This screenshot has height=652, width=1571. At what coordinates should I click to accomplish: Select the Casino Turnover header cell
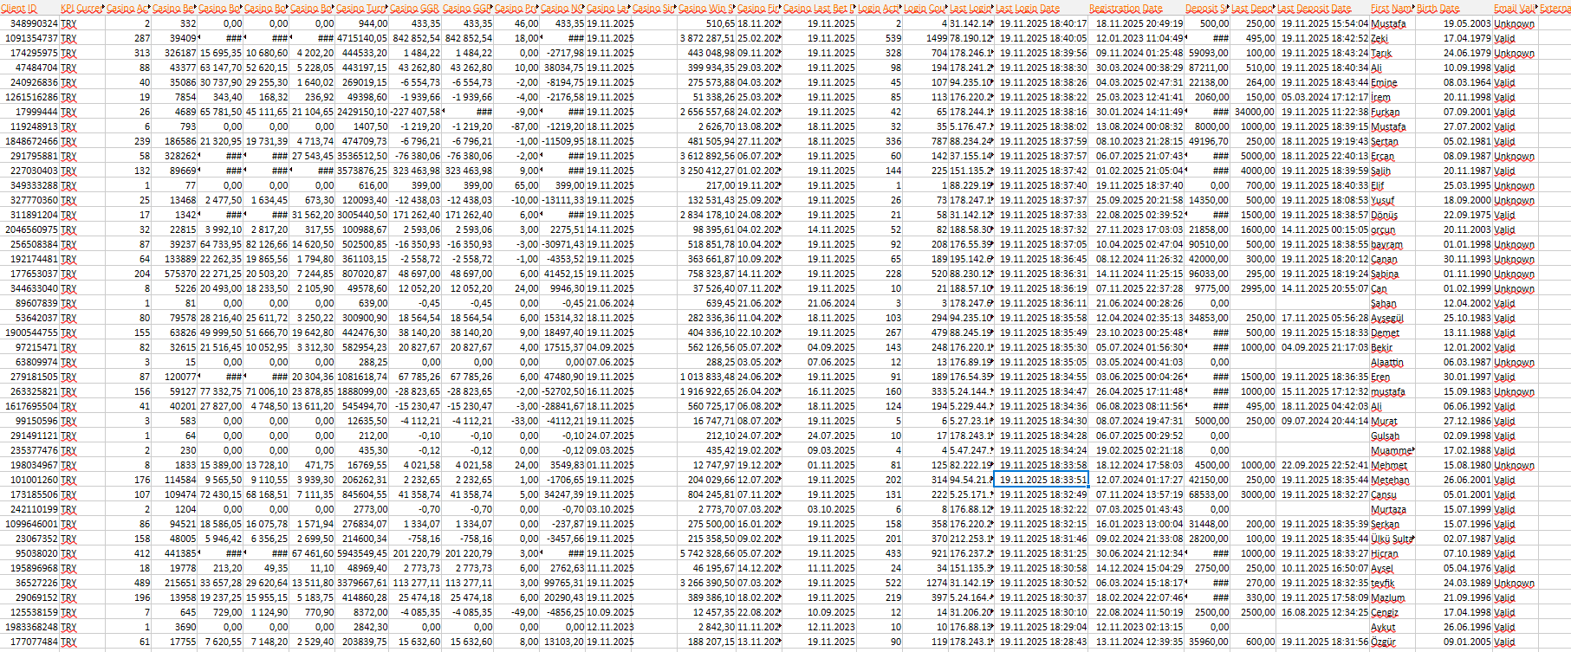361,8
